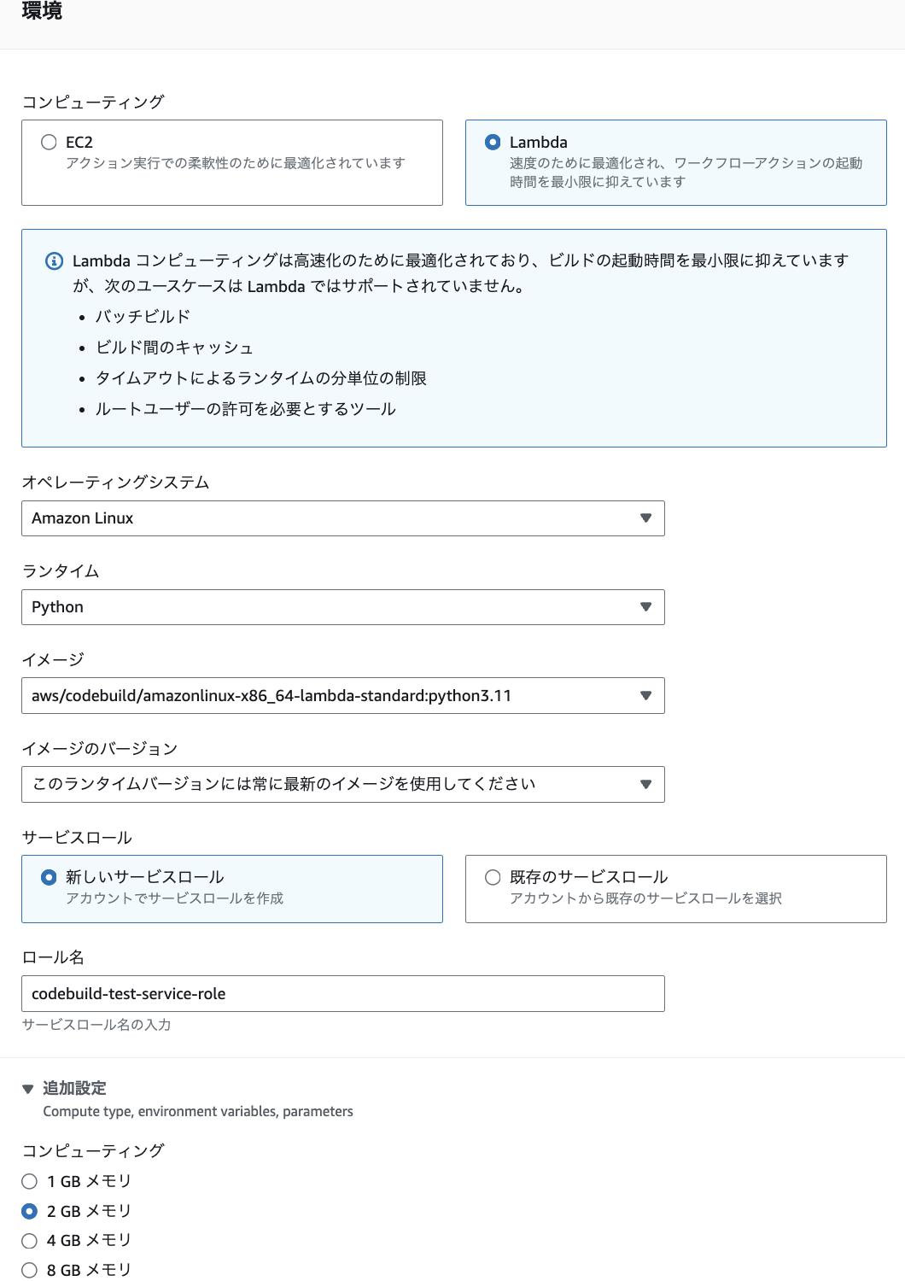
Task: Click the 新しいサービスロール option card
Action: (231, 888)
